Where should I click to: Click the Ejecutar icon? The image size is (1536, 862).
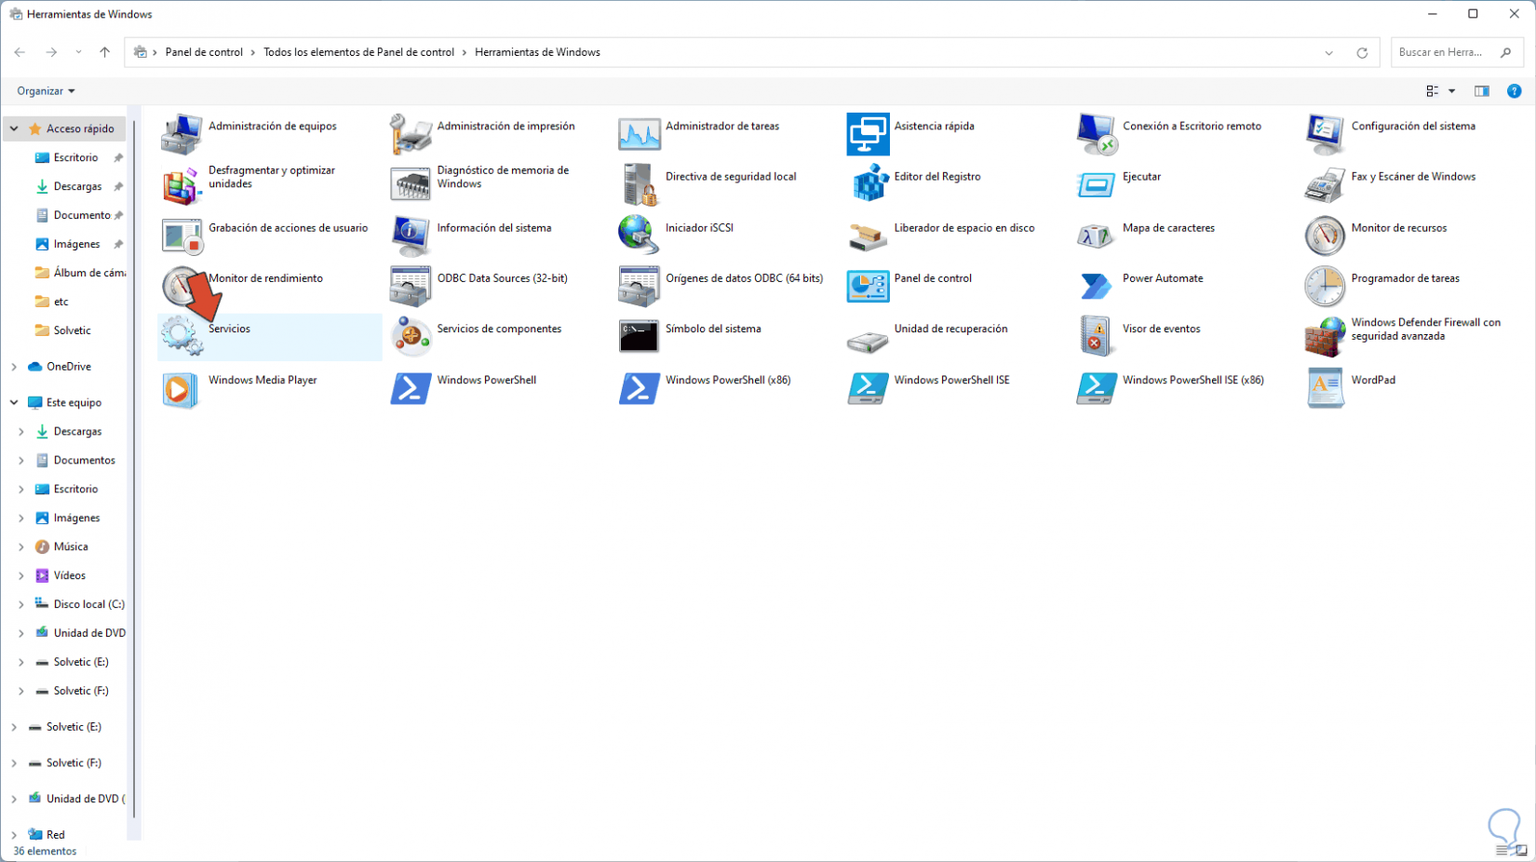click(1096, 184)
